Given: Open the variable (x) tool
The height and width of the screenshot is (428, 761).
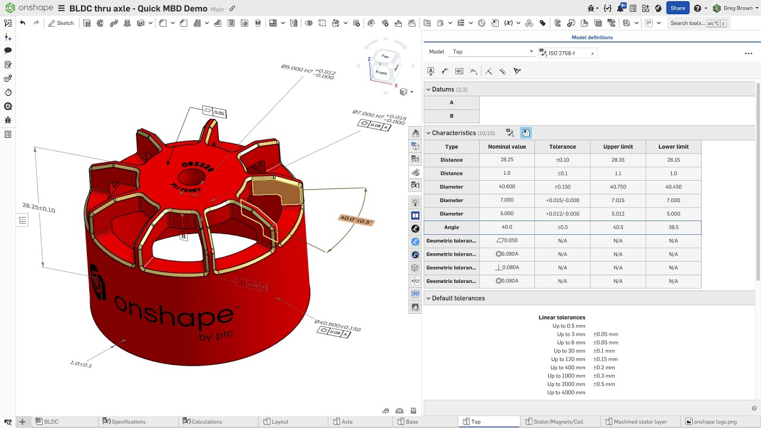Looking at the screenshot, I should click(508, 23).
